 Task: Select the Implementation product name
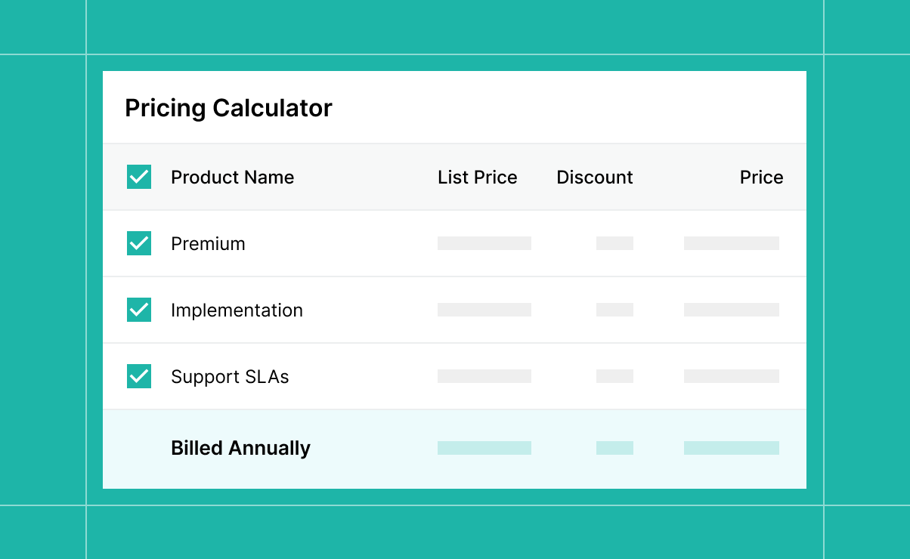coord(237,310)
